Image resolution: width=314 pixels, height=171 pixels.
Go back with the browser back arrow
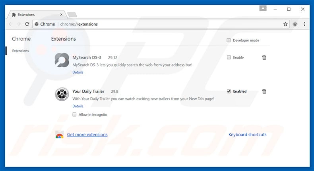click(10, 24)
